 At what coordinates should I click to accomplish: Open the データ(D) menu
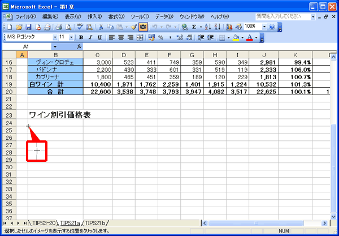(164, 16)
